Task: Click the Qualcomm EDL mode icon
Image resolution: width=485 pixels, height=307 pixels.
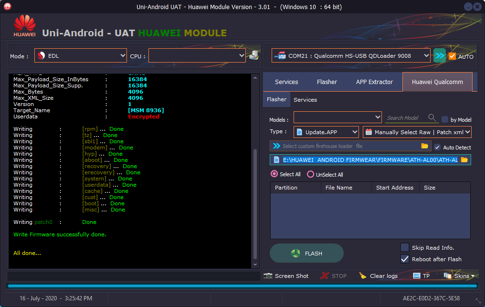Action: pyautogui.click(x=41, y=56)
